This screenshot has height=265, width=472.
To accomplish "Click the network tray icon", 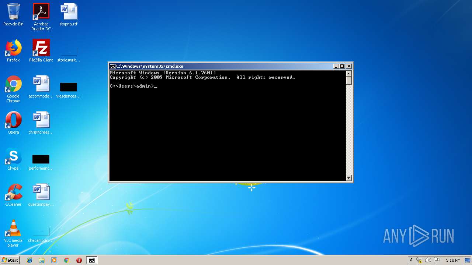I will [x=419, y=260].
